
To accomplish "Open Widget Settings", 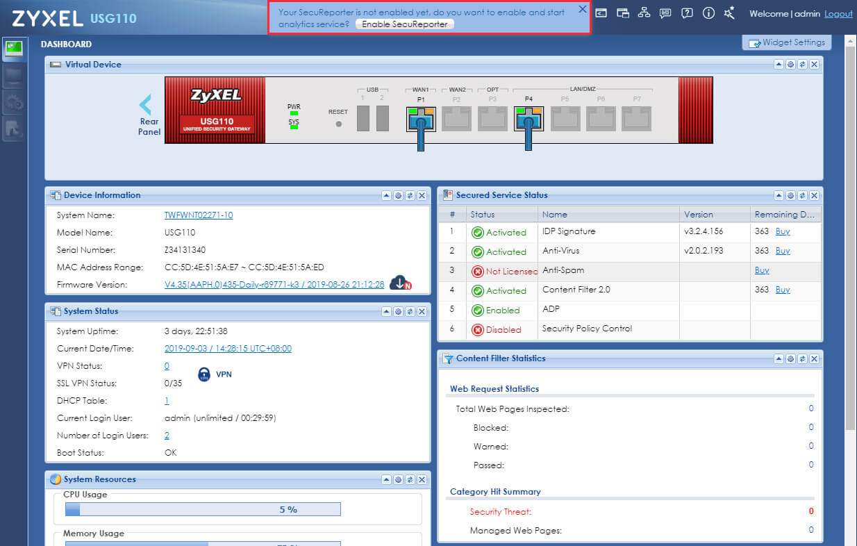I will pos(786,42).
